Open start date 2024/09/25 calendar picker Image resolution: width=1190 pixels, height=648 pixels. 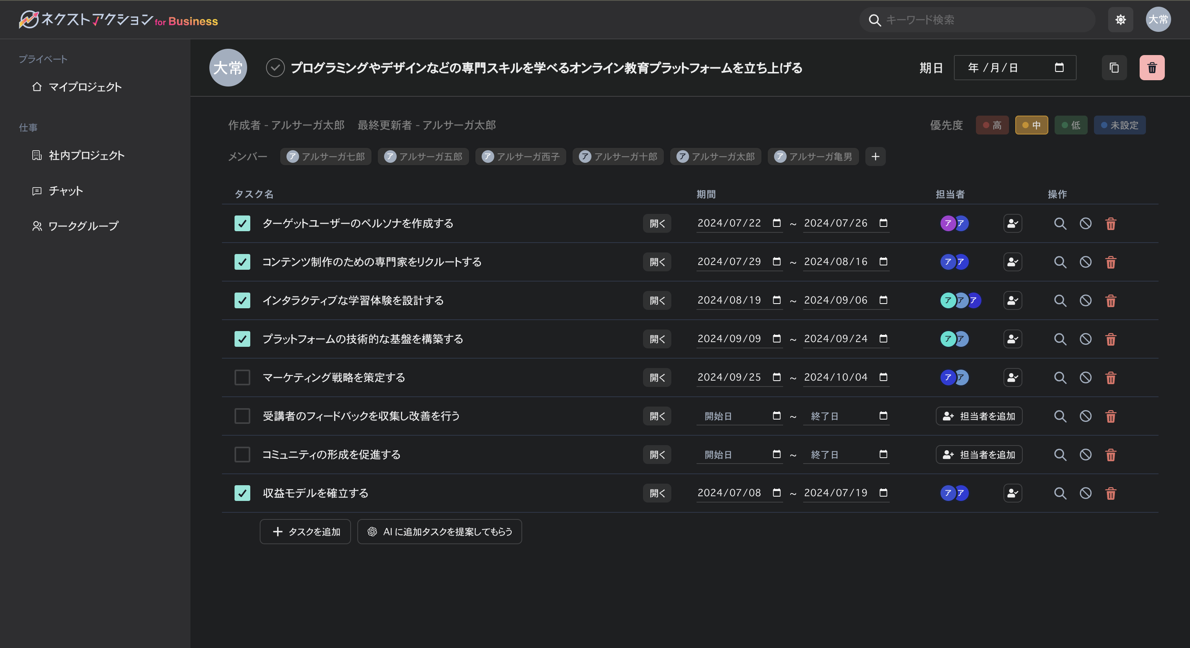pos(776,377)
